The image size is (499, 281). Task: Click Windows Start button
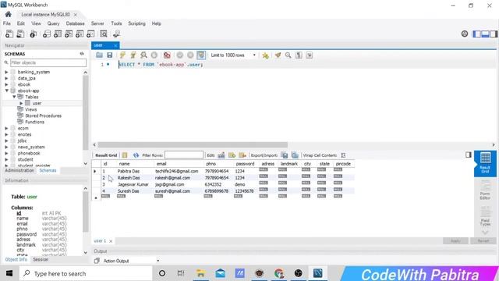pos(9,273)
